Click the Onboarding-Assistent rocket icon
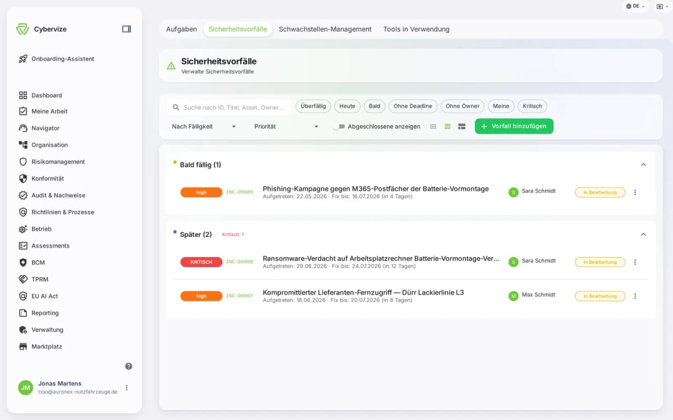 (x=23, y=59)
